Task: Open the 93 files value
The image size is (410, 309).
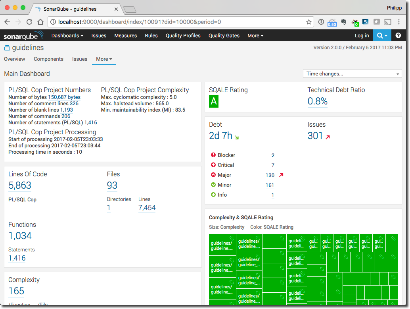Action: tap(112, 185)
